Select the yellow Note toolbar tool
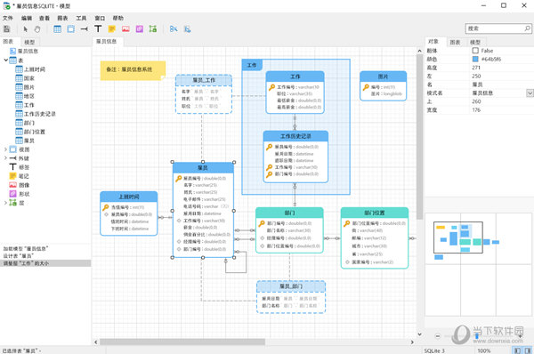Screen dimensions: 534x354 112,29
